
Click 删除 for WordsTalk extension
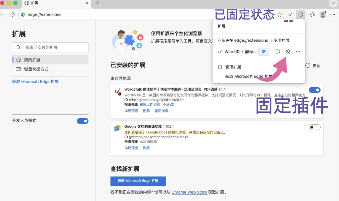point(146,111)
